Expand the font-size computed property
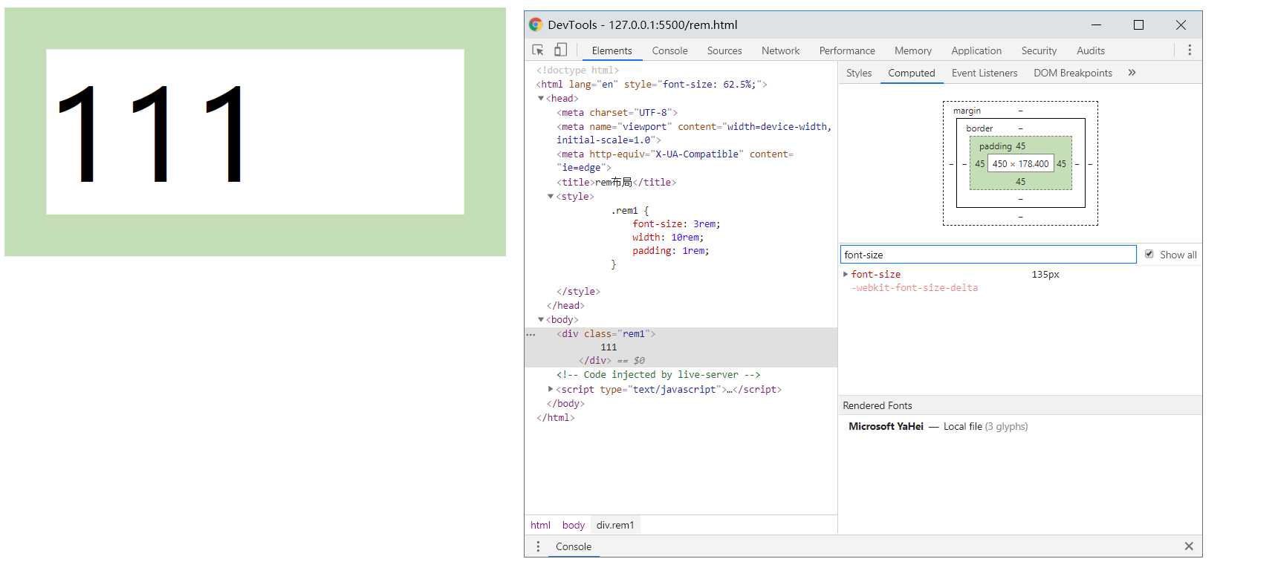Screen dimensions: 1278x585 coord(846,274)
